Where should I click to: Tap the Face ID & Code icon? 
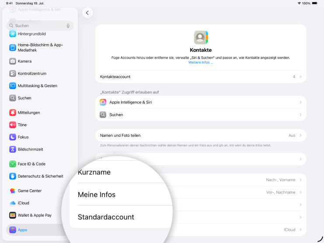[x=13, y=164]
